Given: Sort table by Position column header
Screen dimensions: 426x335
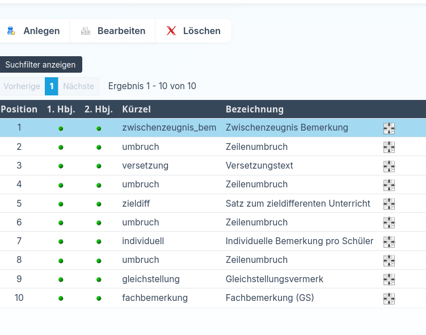Looking at the screenshot, I should pos(19,109).
